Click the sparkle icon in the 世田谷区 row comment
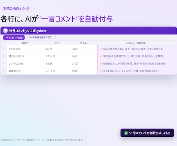This screenshot has height=146, width=177. [x=101, y=56]
